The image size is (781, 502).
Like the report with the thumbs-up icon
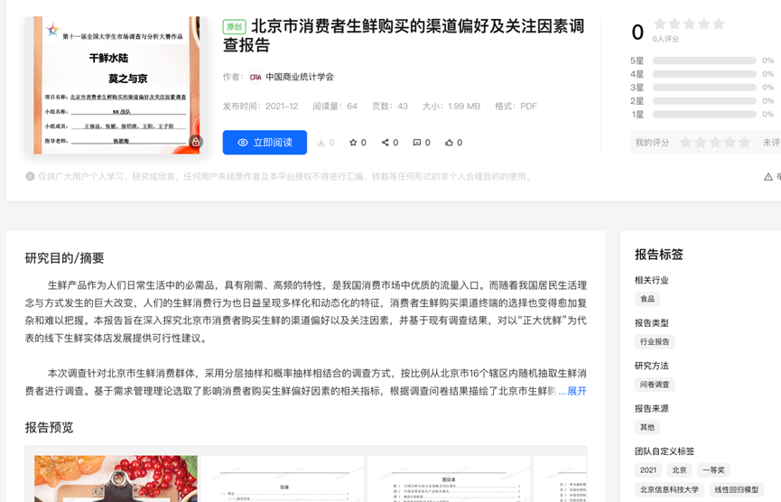pos(449,143)
